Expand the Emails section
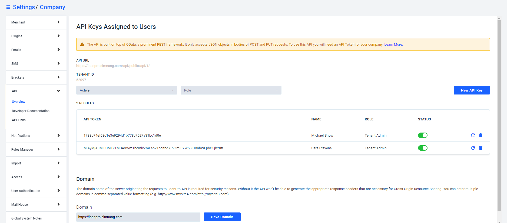 36,50
